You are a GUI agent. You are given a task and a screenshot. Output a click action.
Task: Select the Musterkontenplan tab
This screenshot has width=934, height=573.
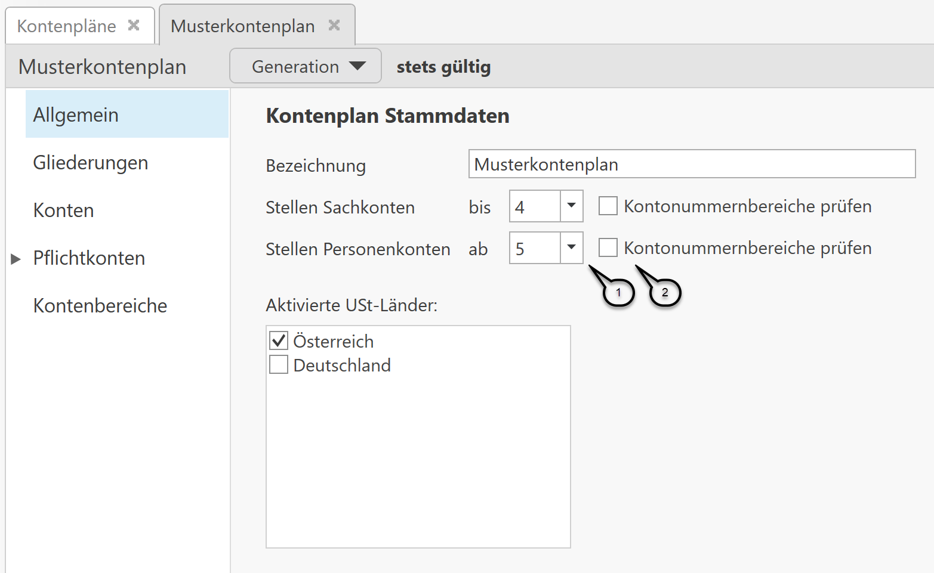pyautogui.click(x=242, y=25)
